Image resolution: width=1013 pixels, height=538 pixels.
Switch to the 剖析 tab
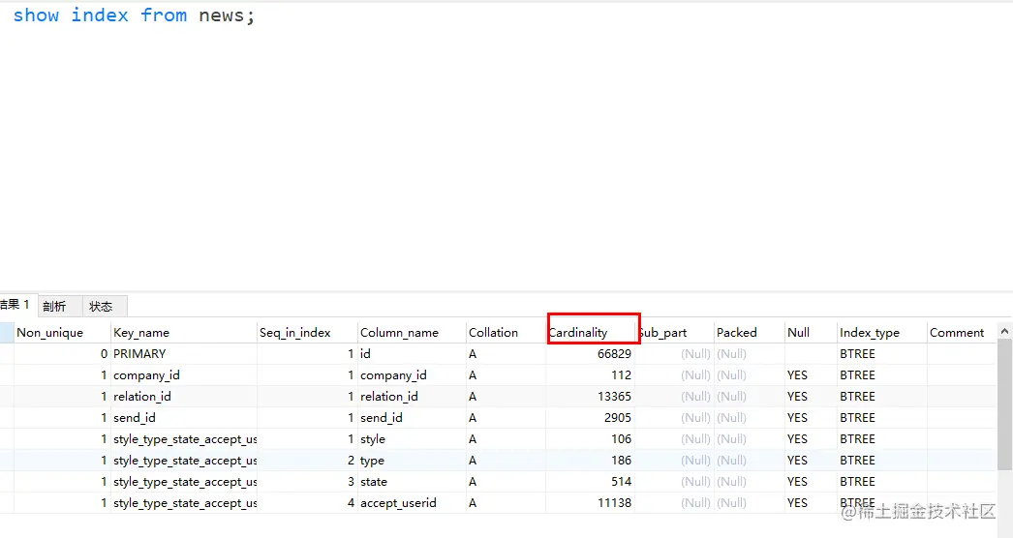(x=59, y=306)
